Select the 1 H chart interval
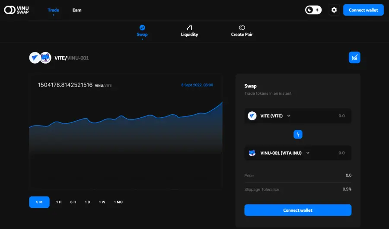The image size is (389, 229). pos(59,202)
